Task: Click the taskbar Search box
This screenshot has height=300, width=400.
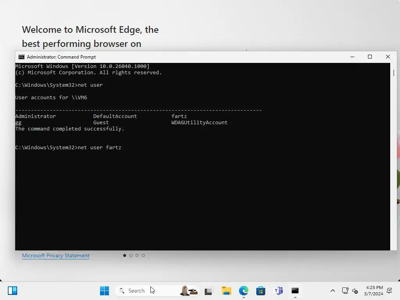Action: coord(157,291)
